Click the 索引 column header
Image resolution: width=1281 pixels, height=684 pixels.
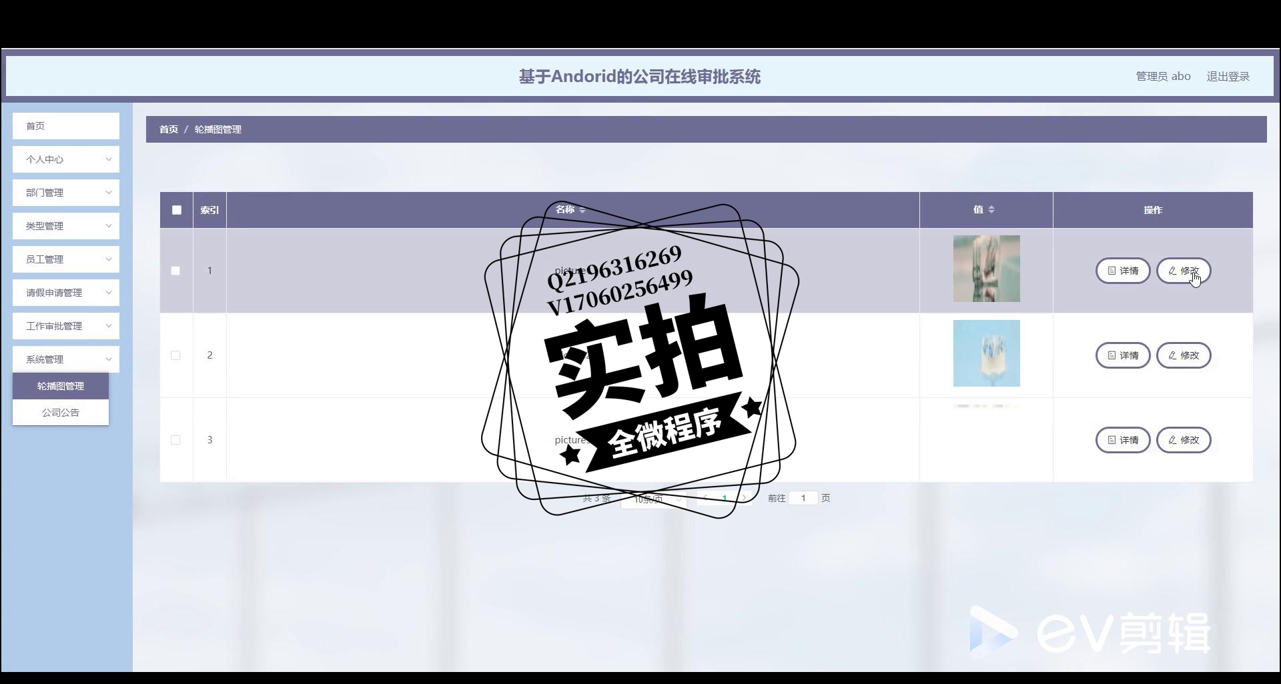tap(209, 210)
